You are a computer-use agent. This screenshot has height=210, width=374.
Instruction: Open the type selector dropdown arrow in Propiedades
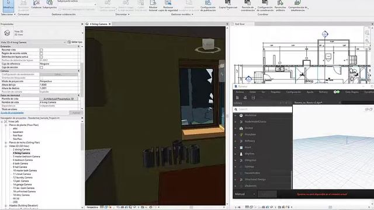tap(82, 33)
